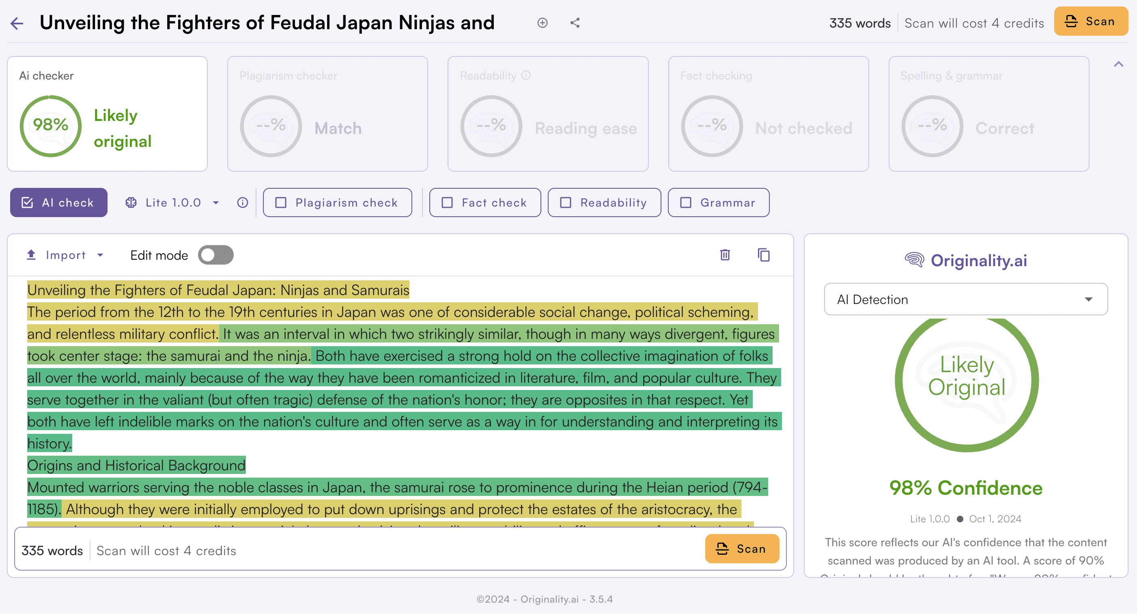The width and height of the screenshot is (1137, 614).
Task: Click the copy text icon in editor
Action: point(764,255)
